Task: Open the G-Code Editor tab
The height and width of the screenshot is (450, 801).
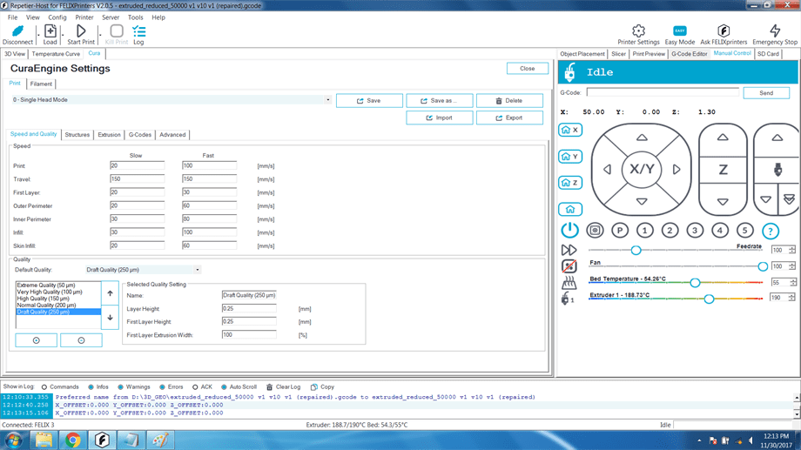Action: (690, 54)
